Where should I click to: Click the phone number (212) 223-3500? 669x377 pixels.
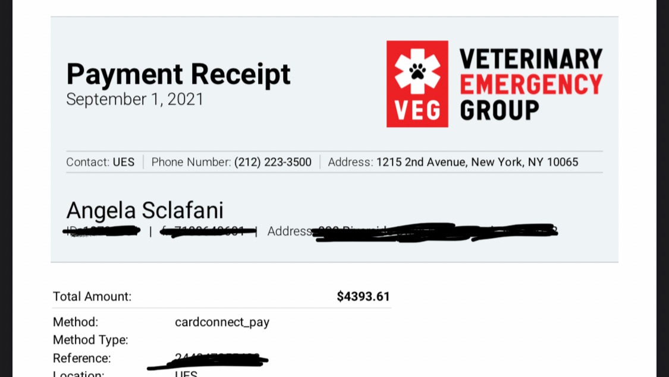coord(272,162)
